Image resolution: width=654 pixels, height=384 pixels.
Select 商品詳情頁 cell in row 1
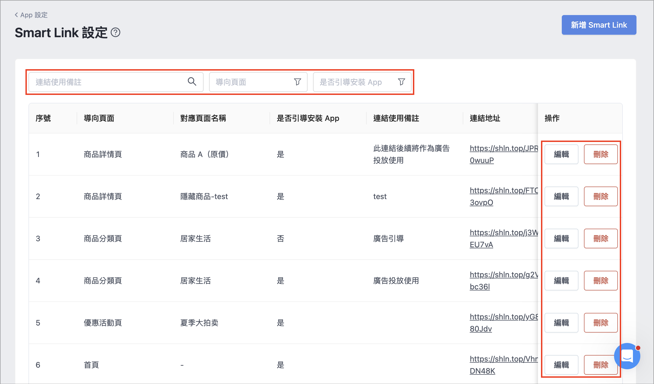tap(103, 154)
